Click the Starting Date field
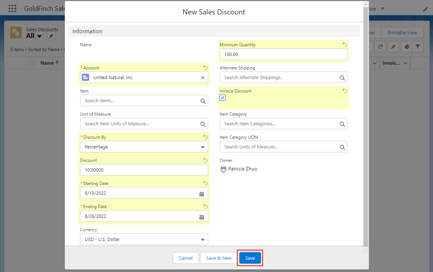This screenshot has width=433, height=272. (x=144, y=193)
